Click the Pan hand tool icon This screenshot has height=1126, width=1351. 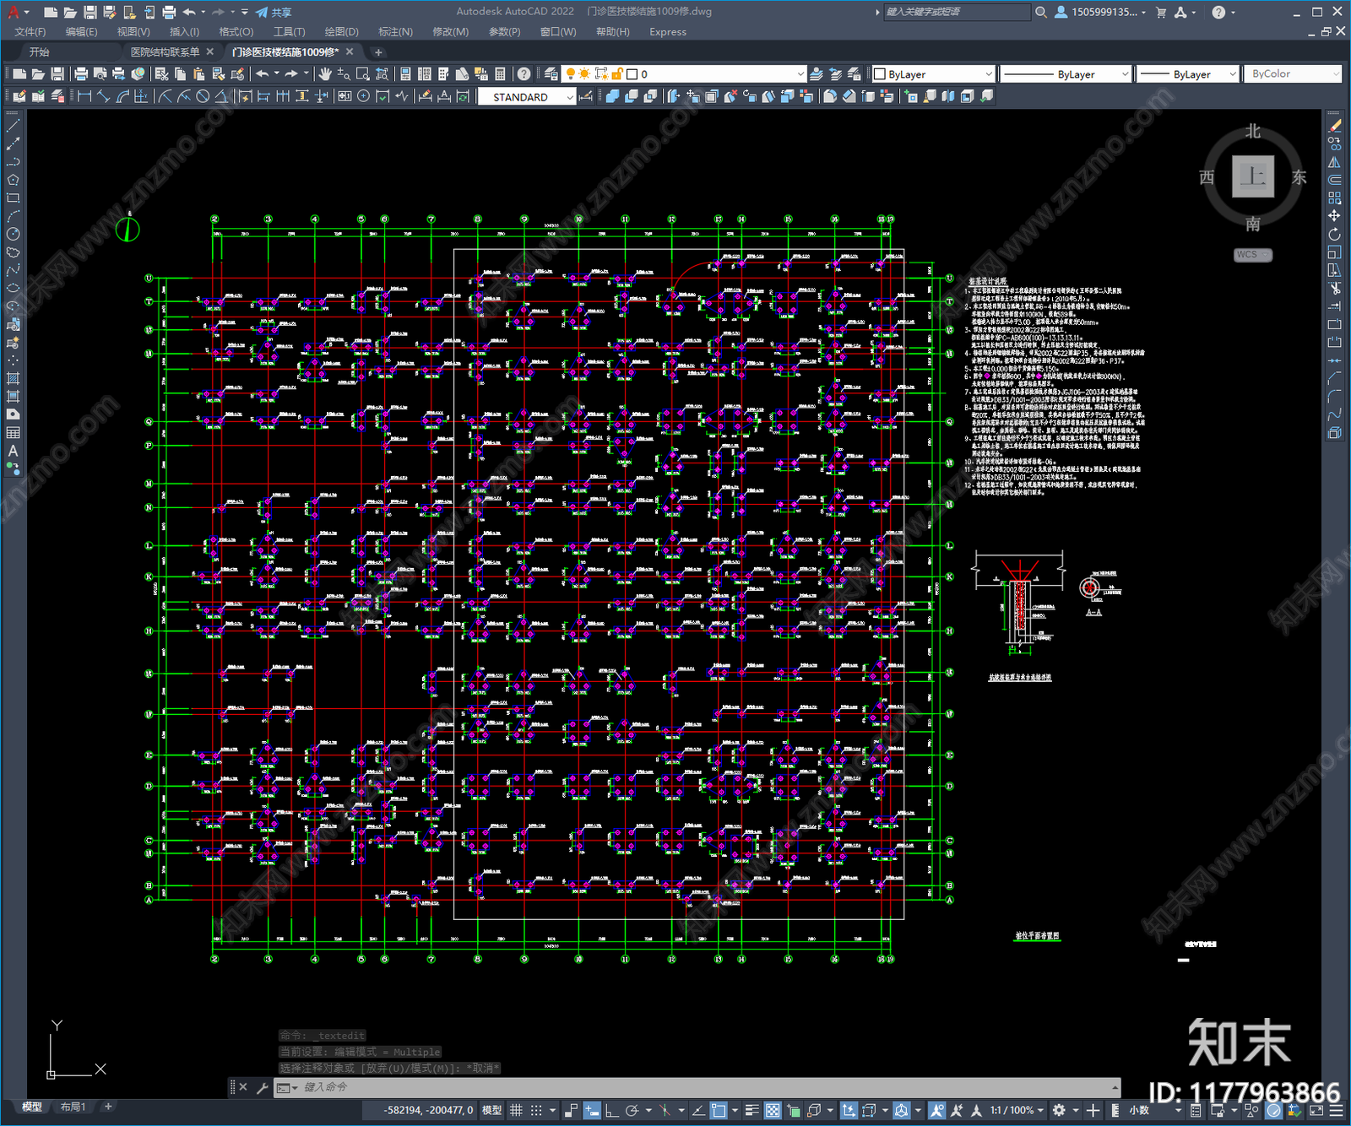click(325, 74)
